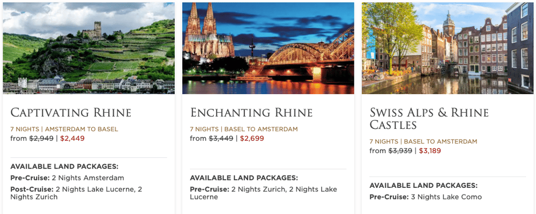Click the Enchanting Rhine cruise title

coord(251,113)
